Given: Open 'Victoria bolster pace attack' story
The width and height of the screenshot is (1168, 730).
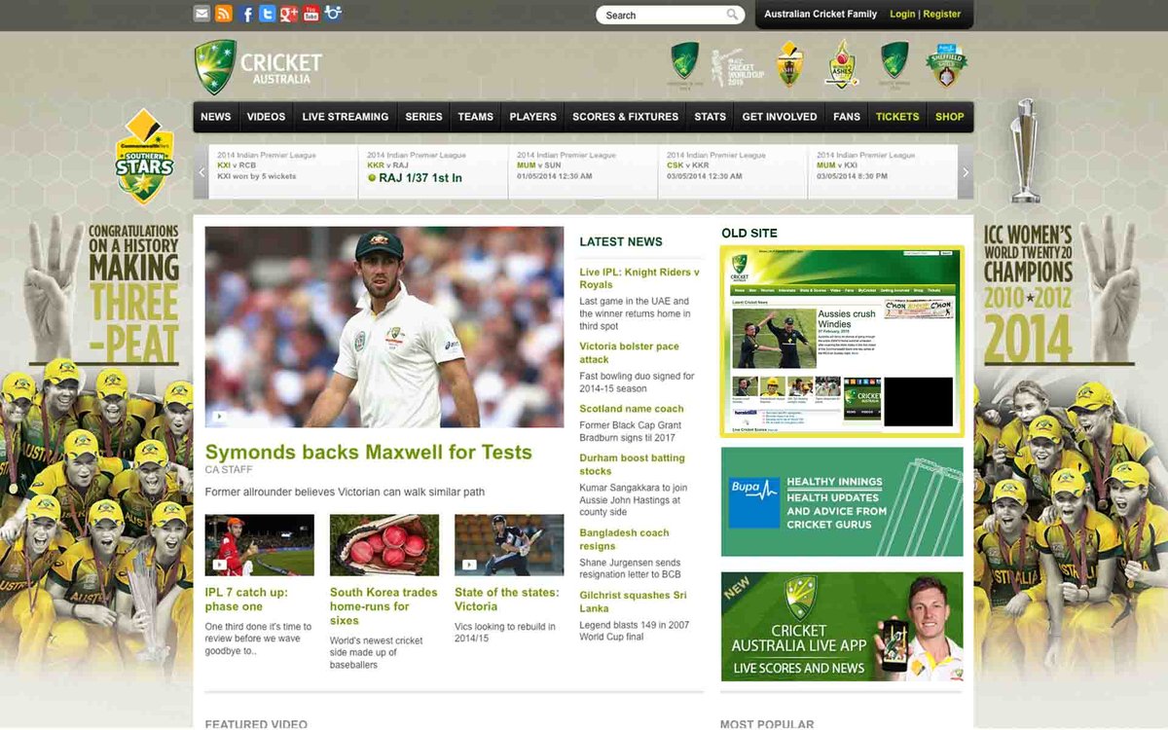Looking at the screenshot, I should point(629,352).
